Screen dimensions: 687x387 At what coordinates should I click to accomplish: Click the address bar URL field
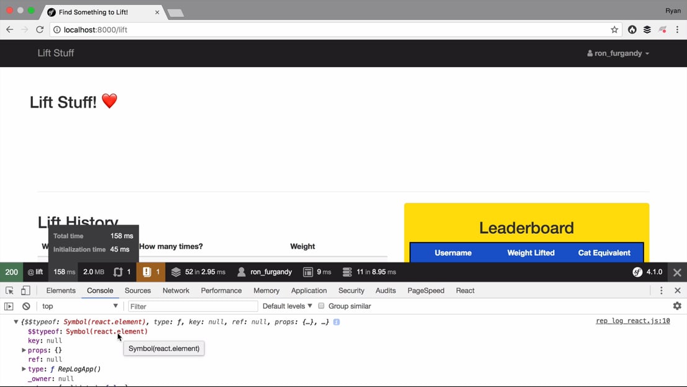point(335,29)
